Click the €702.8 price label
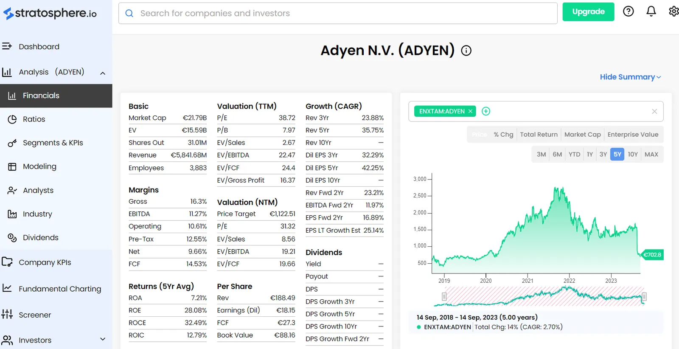This screenshot has width=679, height=349. (x=652, y=255)
